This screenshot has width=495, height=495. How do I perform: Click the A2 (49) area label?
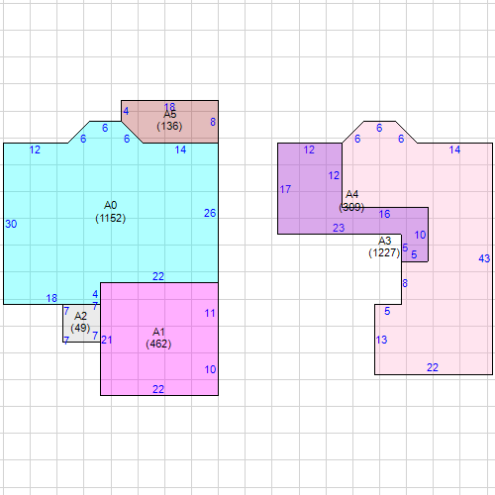point(80,322)
